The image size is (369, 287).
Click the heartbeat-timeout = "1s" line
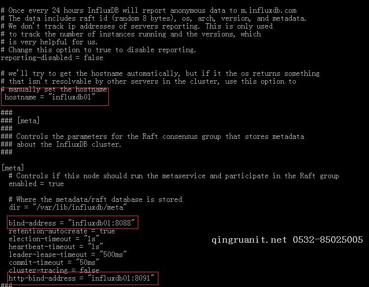[x=56, y=247]
